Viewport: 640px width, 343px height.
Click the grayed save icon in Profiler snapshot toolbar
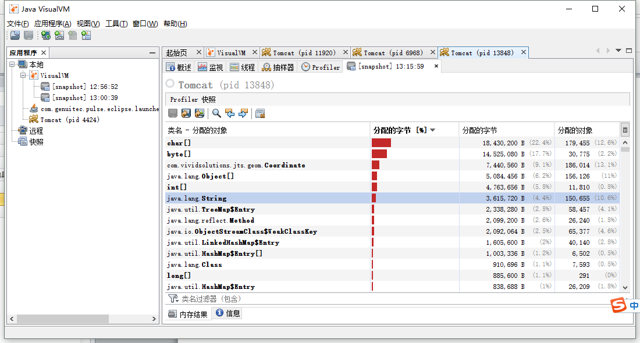(173, 113)
